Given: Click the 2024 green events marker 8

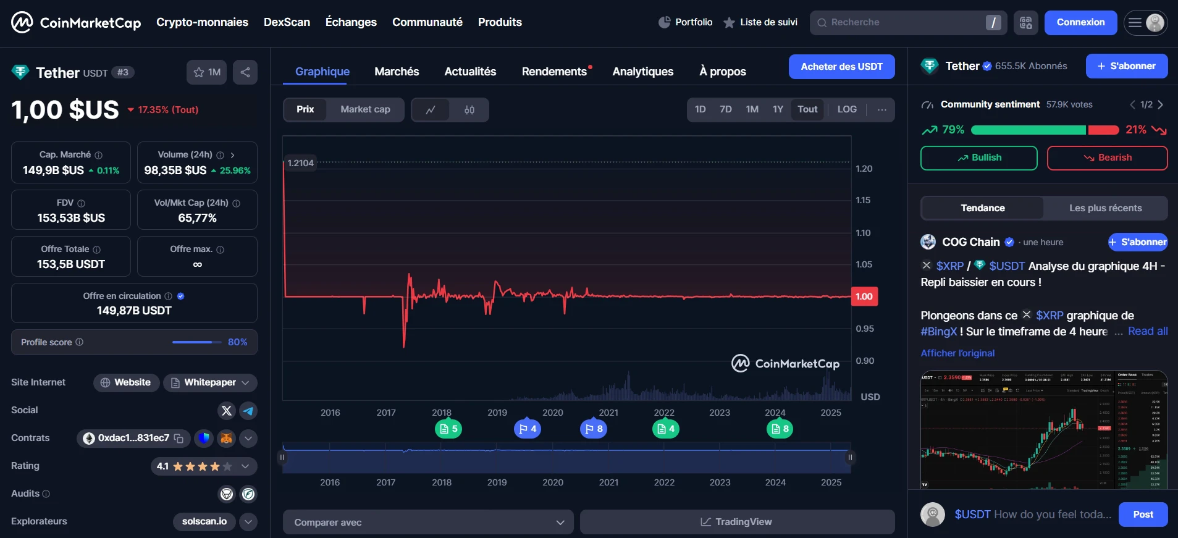Looking at the screenshot, I should click(780, 429).
